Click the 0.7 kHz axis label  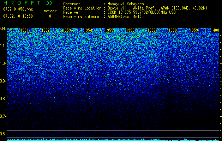point(3,116)
